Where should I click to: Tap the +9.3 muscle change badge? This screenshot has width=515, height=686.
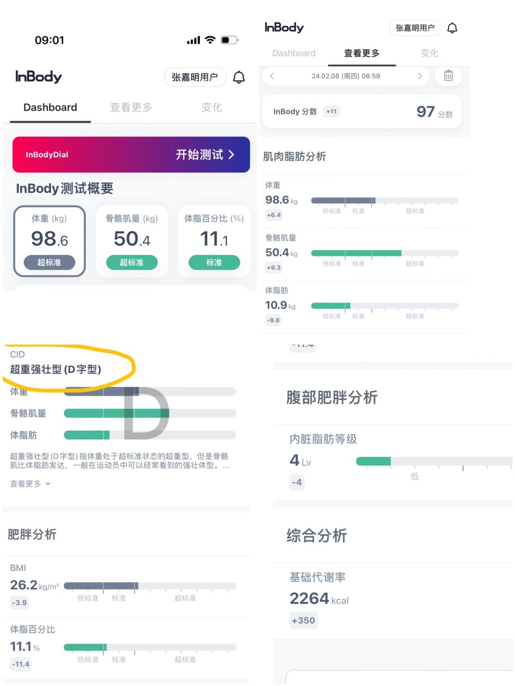[x=274, y=267]
